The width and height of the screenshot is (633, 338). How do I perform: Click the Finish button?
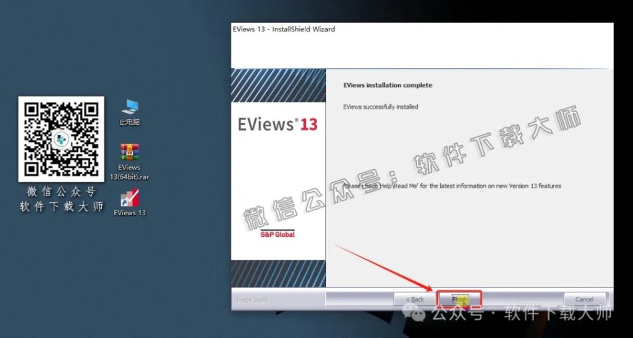460,299
